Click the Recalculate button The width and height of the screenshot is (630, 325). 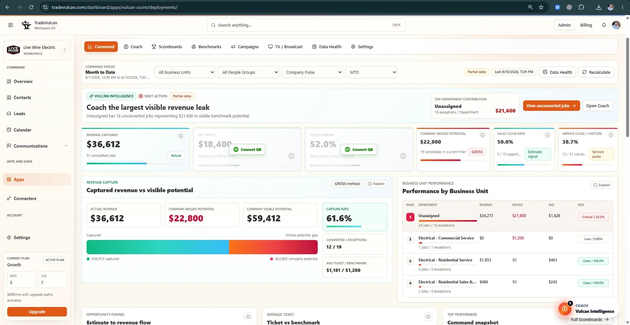(x=596, y=72)
